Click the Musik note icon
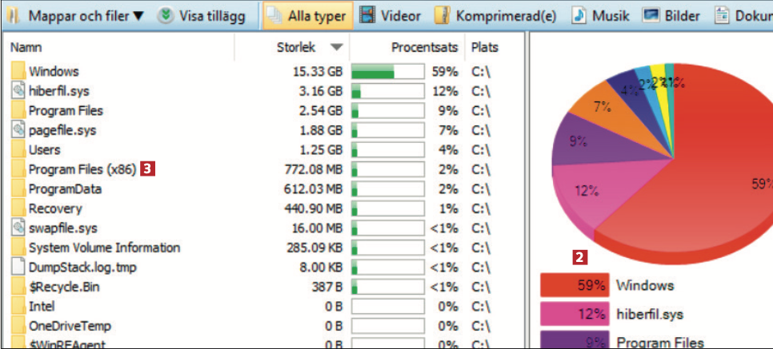773x349 pixels. [579, 16]
